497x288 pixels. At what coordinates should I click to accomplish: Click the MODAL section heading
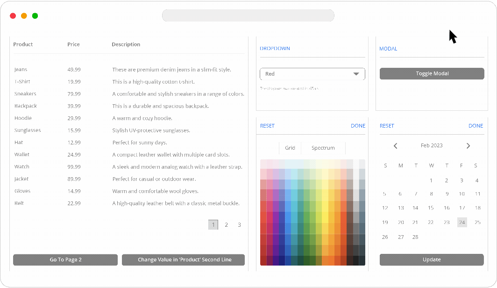[x=388, y=49]
